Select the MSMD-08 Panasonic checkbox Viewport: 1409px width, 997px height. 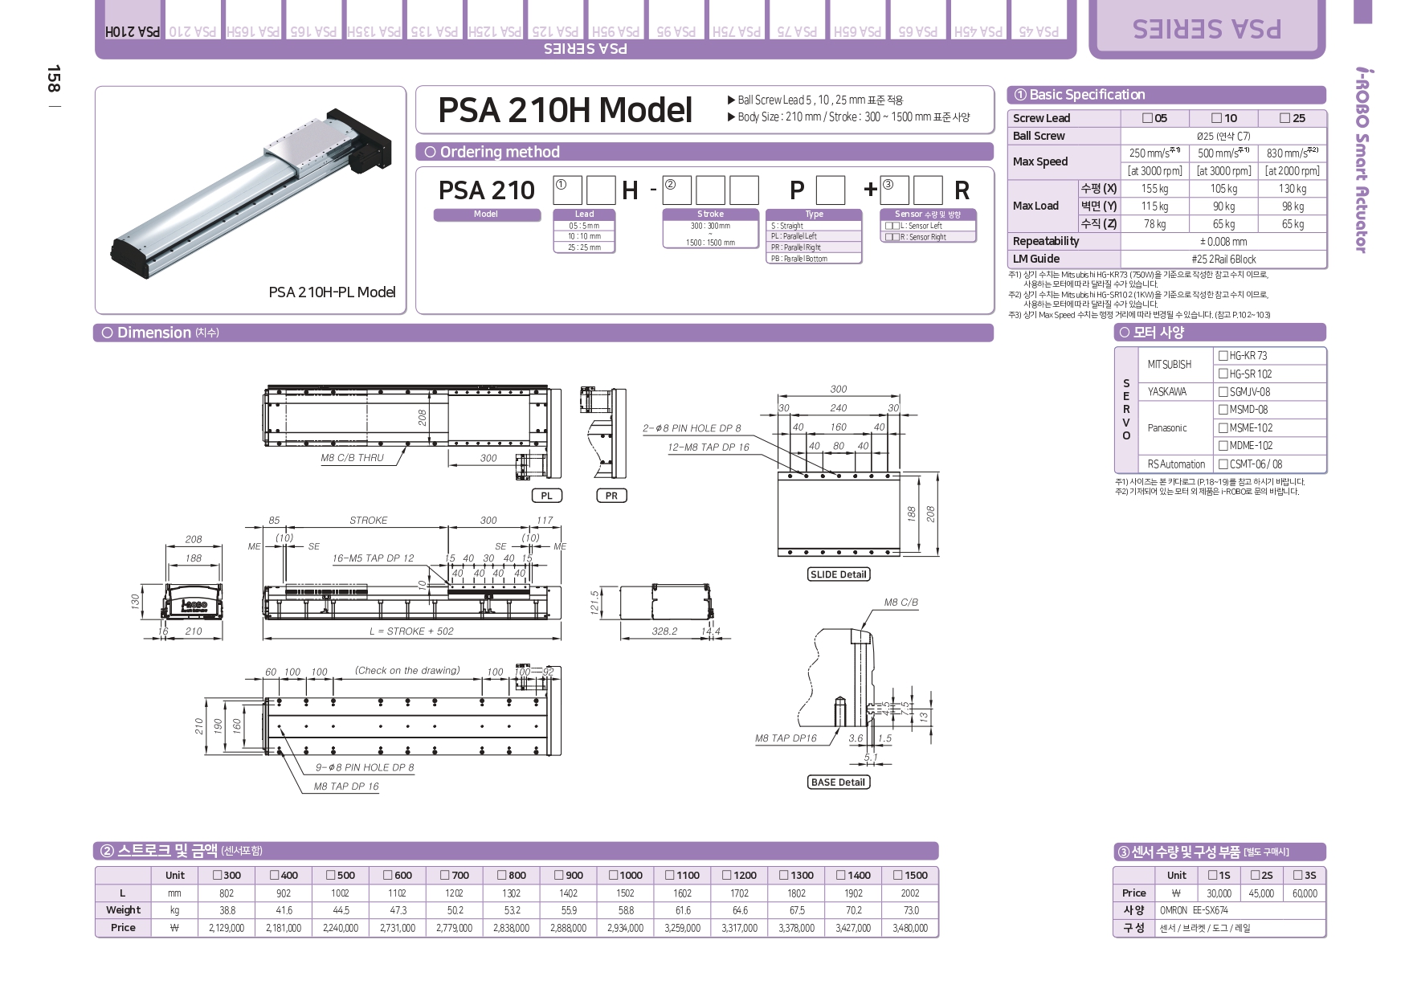(x=1223, y=410)
